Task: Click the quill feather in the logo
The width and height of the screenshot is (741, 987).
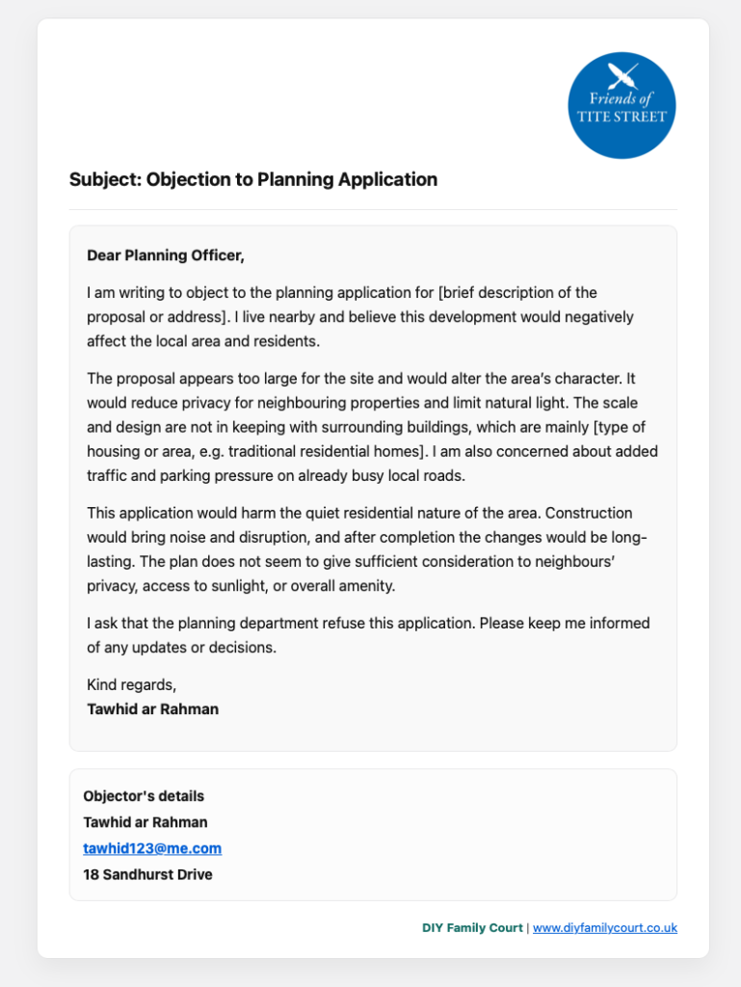Action: 622,74
